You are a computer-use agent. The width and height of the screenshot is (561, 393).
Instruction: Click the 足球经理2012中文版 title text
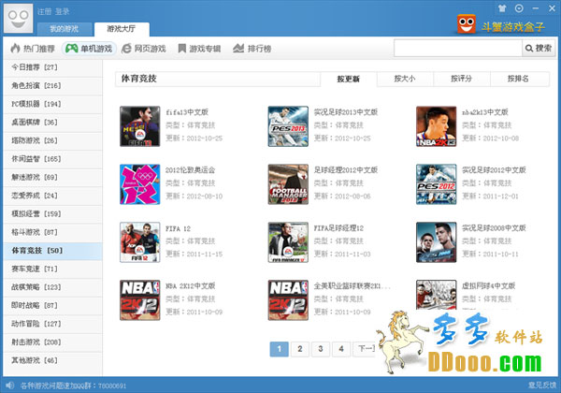pos(346,170)
